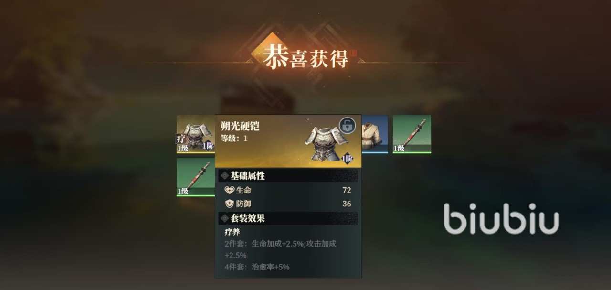Click the diamond icon beside 基础属性
611x290 pixels.
pyautogui.click(x=224, y=176)
